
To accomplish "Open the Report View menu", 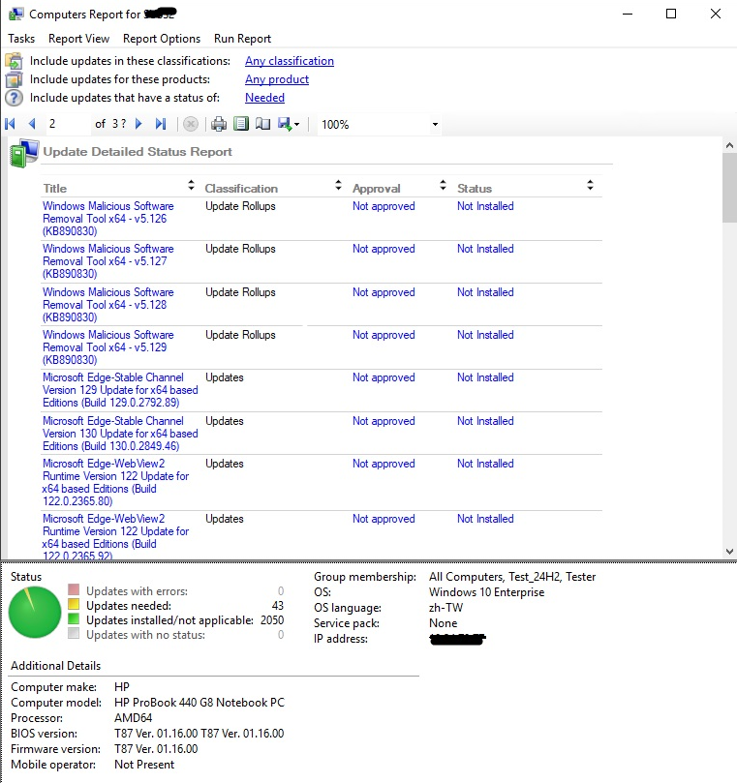I will tap(79, 39).
